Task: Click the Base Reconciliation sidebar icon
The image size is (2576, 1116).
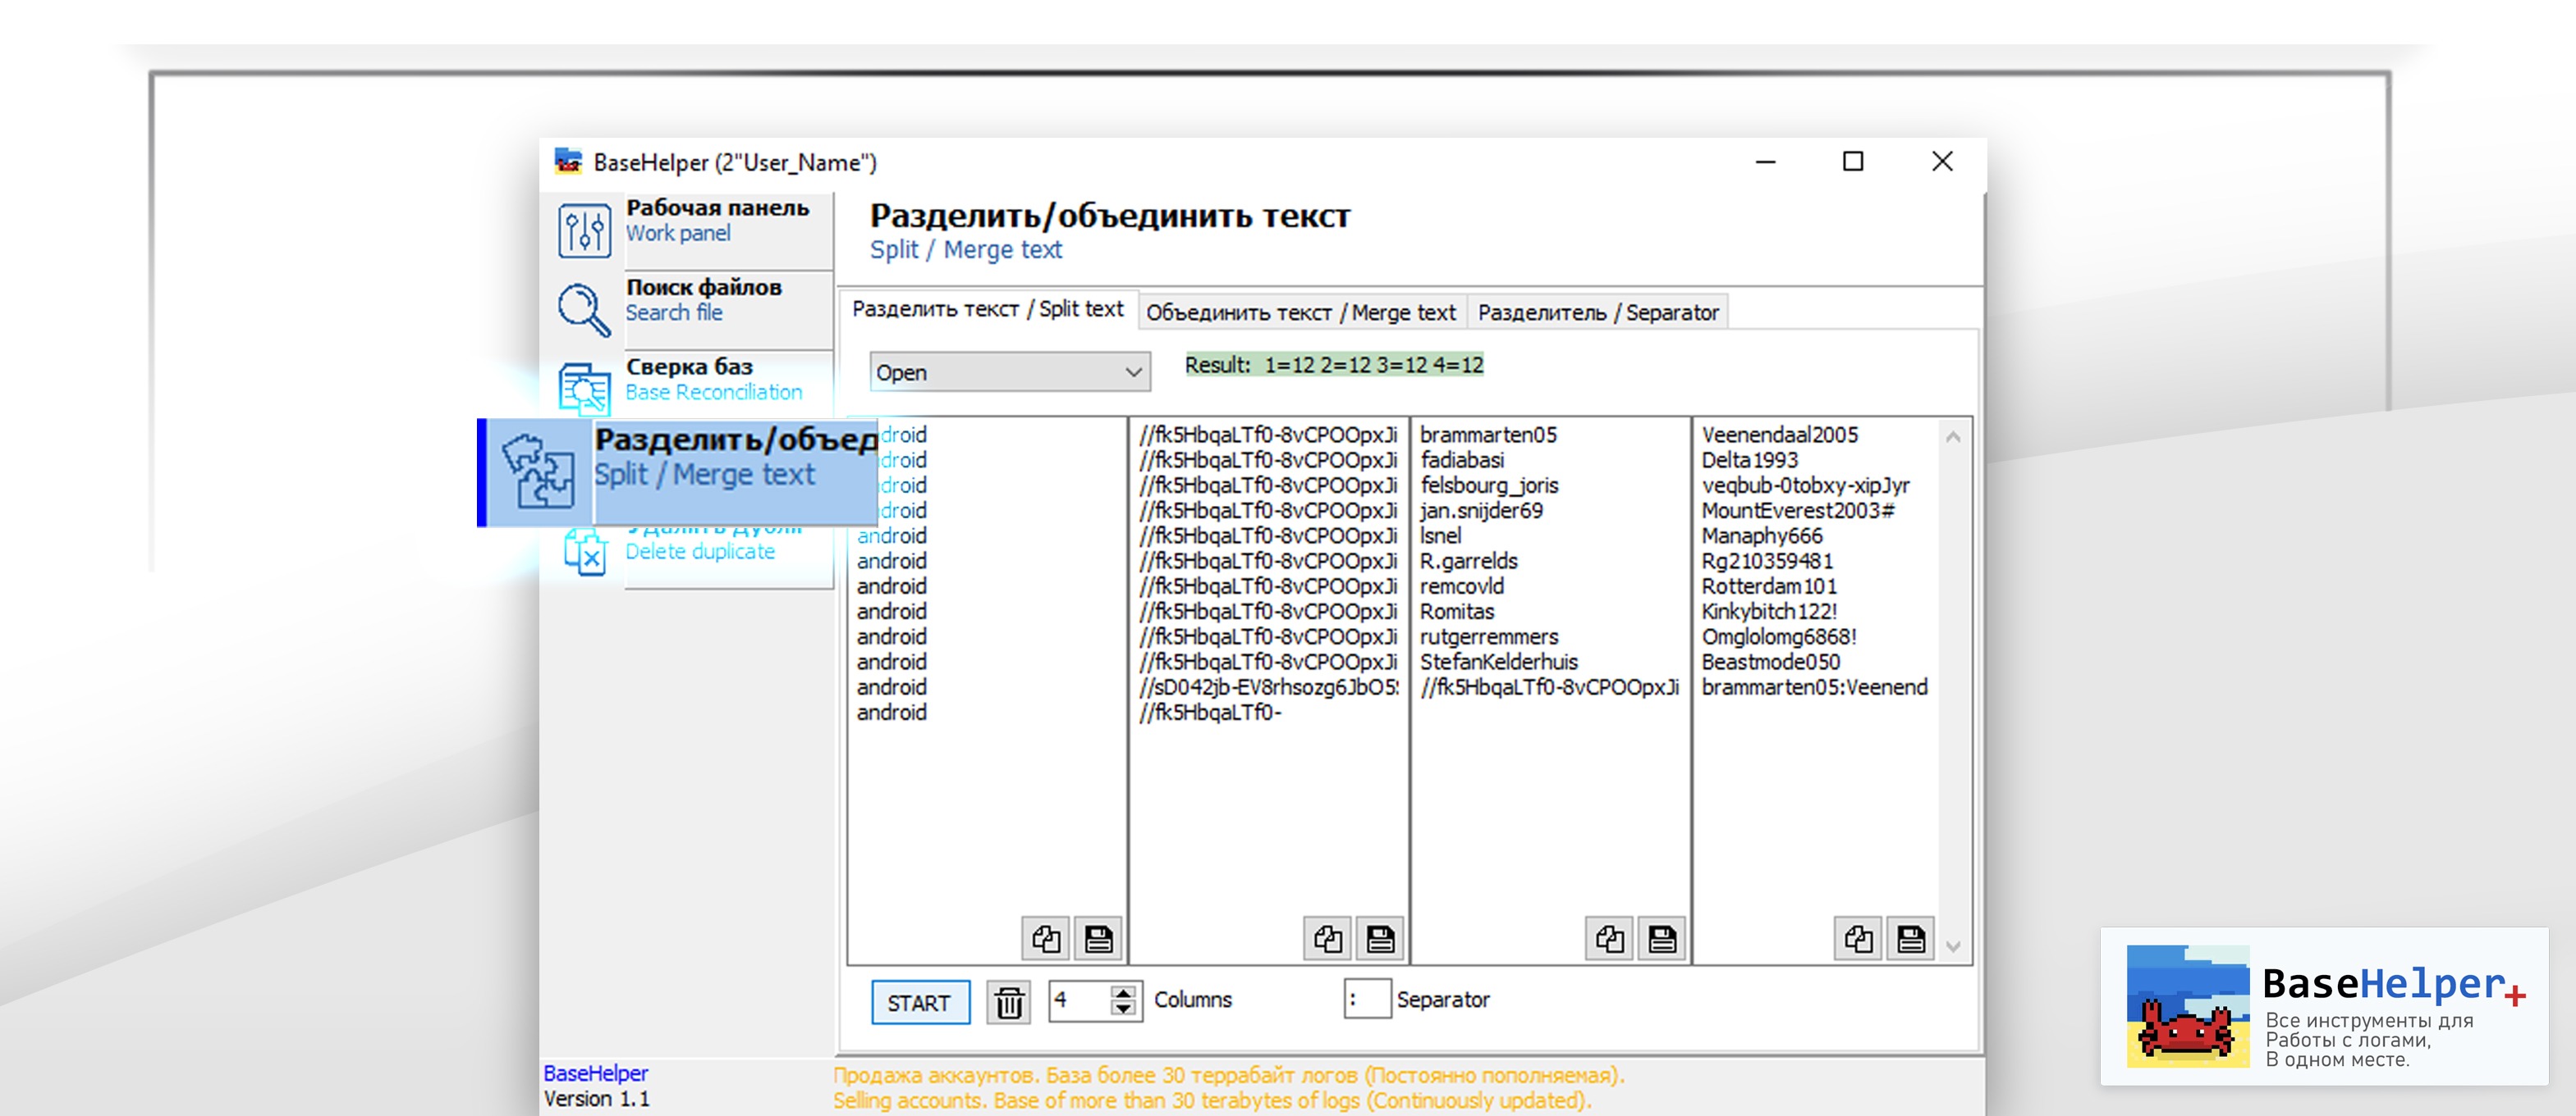Action: 584,388
